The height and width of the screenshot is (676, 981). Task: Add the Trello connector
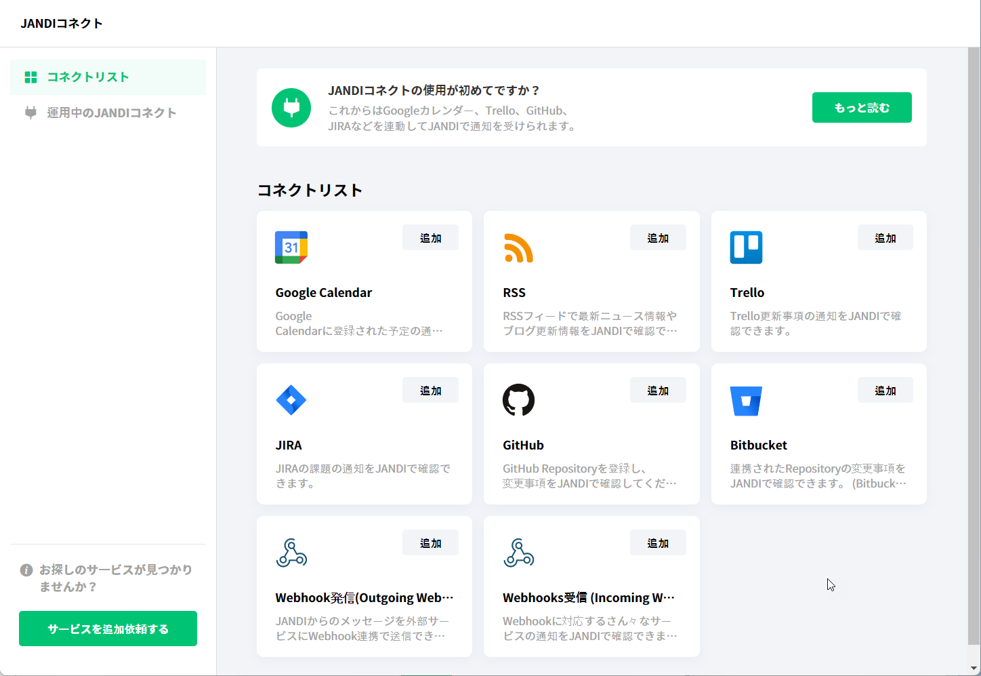click(x=885, y=238)
